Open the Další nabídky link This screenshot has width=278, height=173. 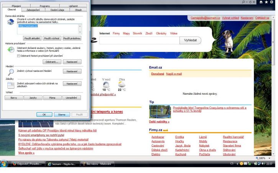click(159, 121)
